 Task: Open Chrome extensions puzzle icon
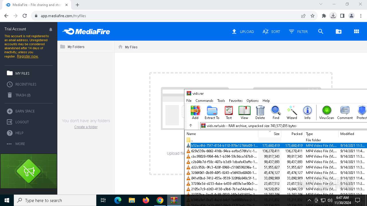324,16
